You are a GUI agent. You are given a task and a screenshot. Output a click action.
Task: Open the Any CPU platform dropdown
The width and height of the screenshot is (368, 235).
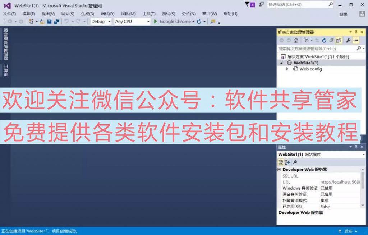click(148, 22)
